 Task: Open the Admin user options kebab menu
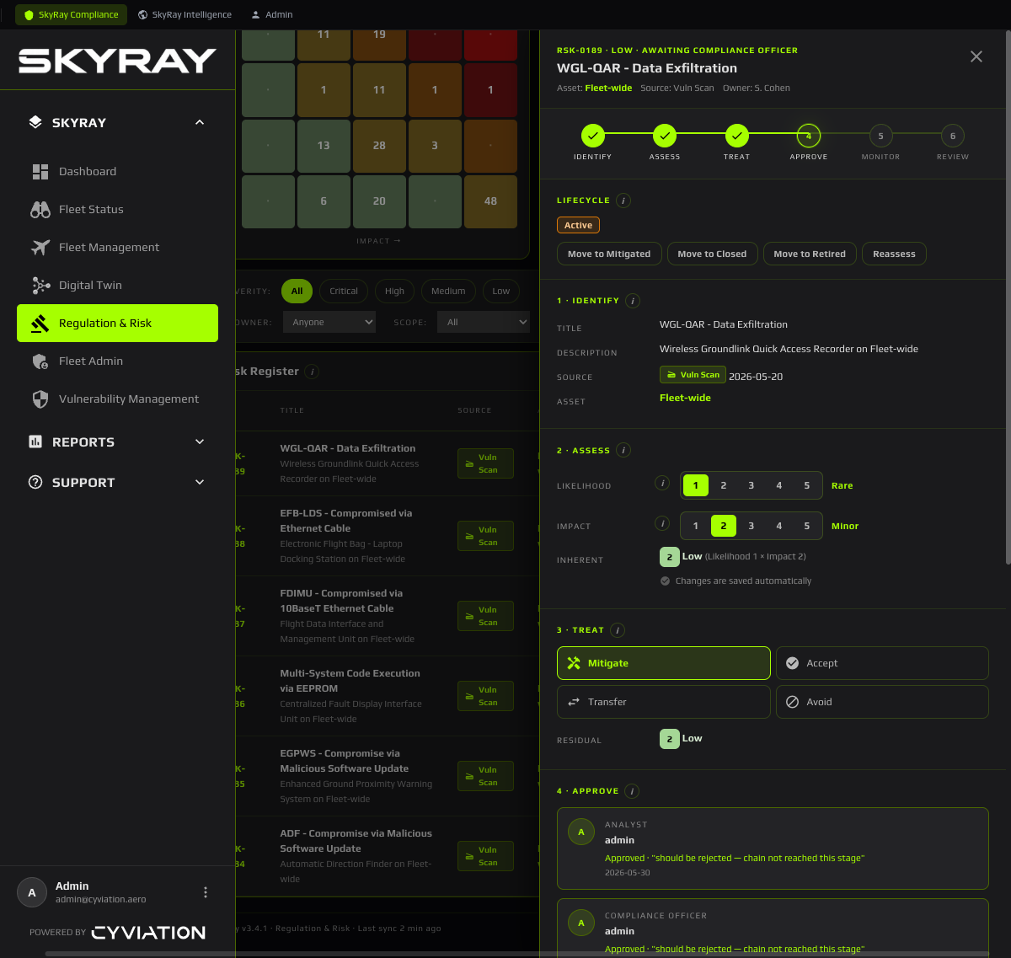pos(206,892)
